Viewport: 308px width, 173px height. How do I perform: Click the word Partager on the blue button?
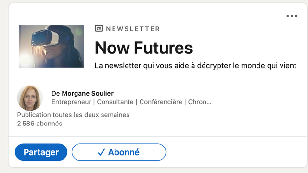coord(41,152)
